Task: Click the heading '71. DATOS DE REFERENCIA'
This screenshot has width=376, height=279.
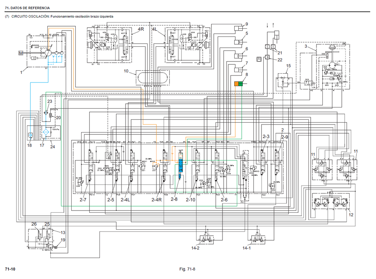Action: coord(27,8)
